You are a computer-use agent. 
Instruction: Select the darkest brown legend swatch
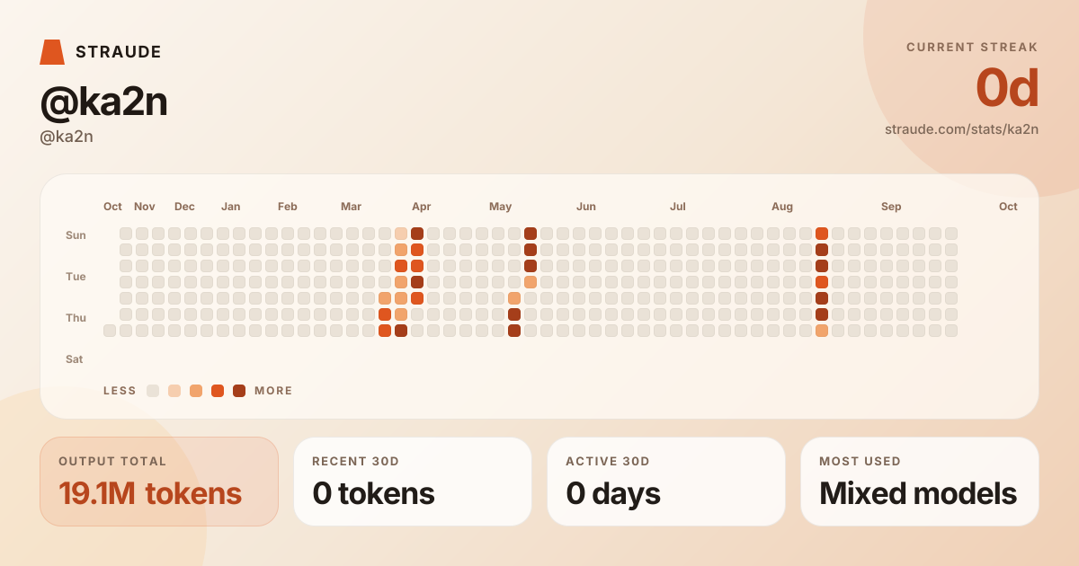239,391
